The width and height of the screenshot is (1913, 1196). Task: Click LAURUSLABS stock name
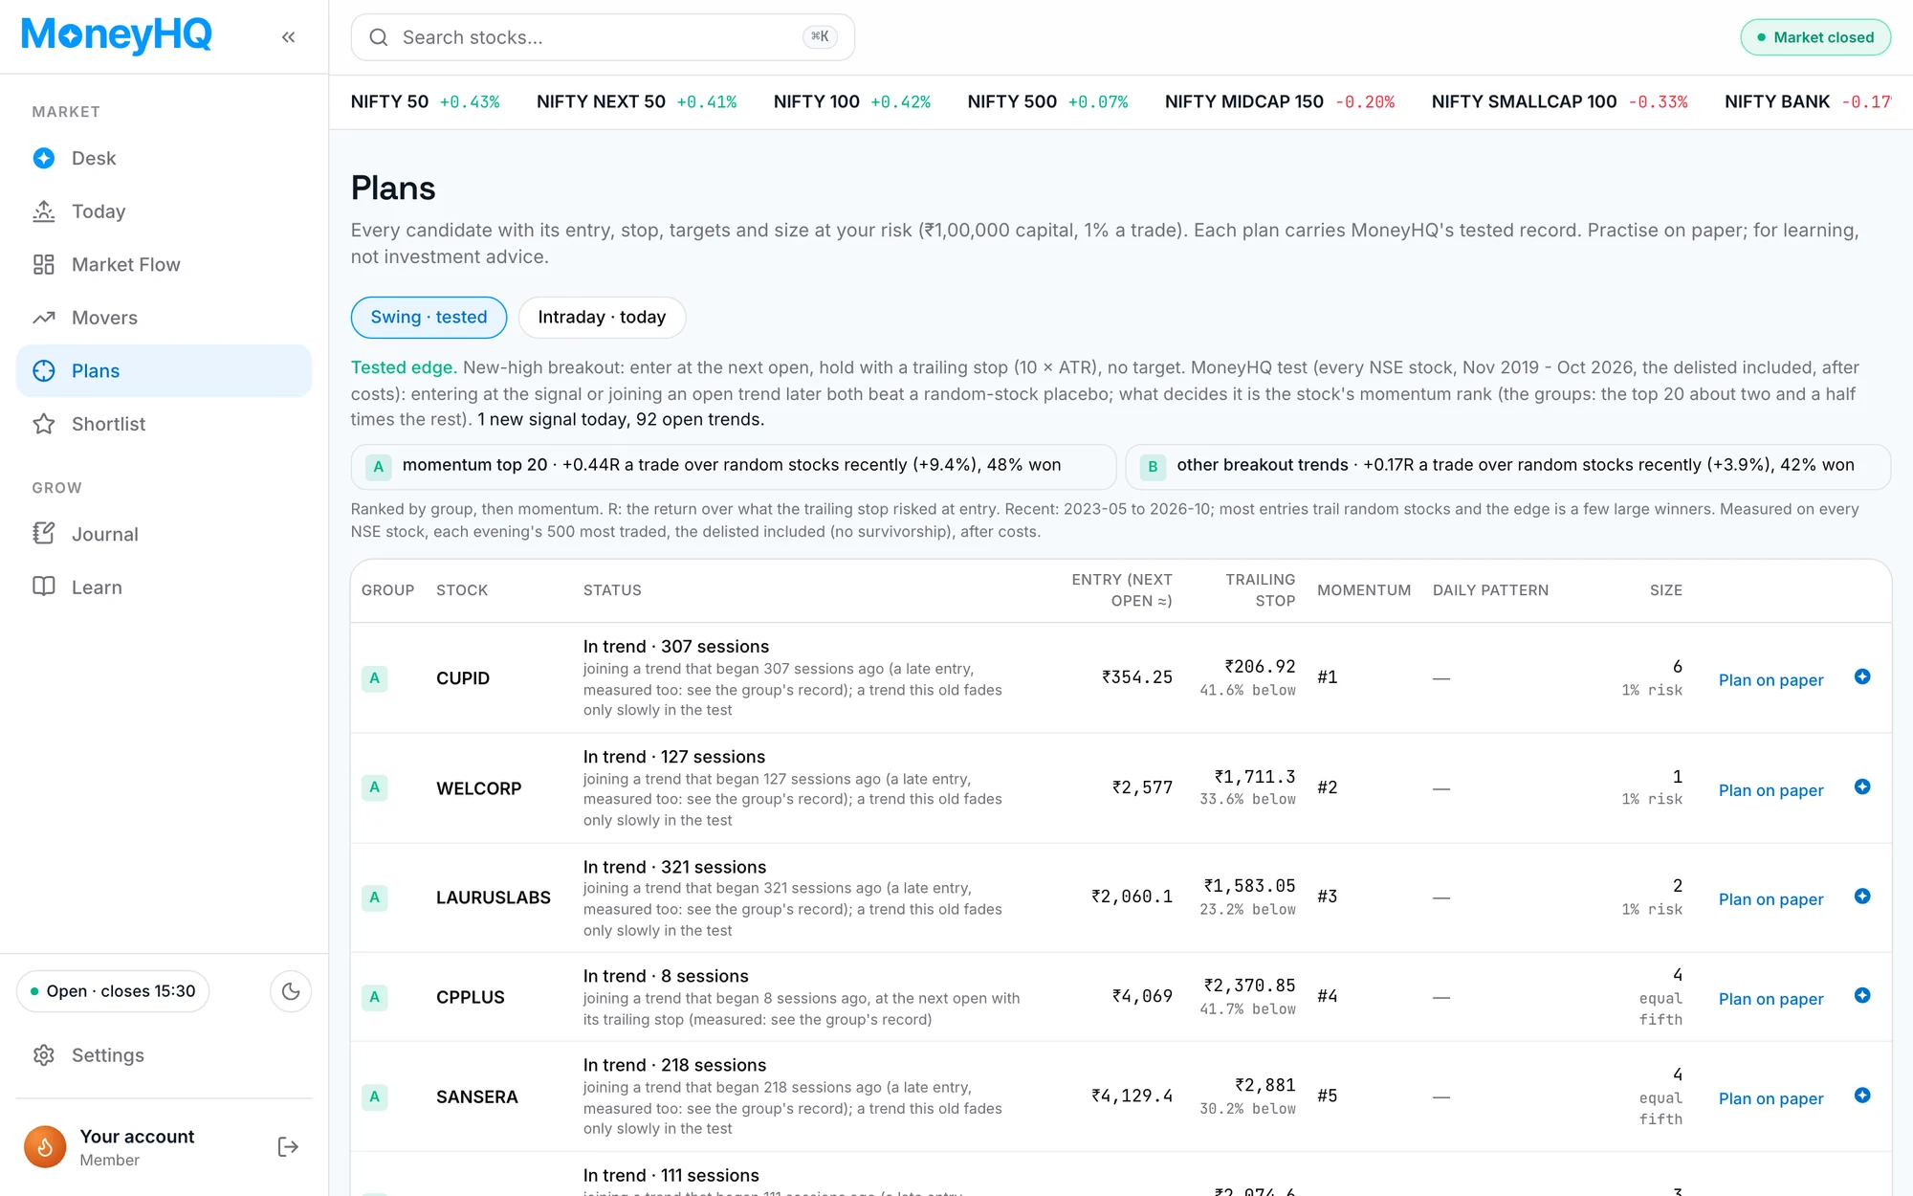click(x=494, y=897)
